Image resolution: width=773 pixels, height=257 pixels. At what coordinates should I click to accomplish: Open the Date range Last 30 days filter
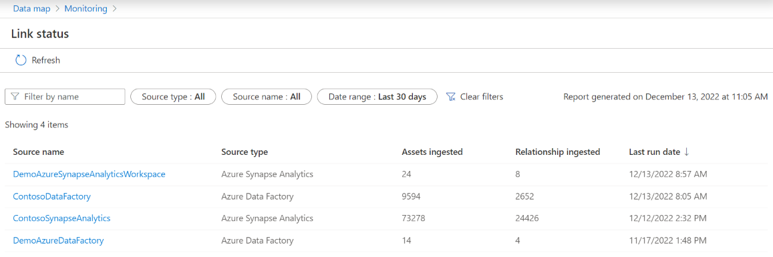point(377,97)
